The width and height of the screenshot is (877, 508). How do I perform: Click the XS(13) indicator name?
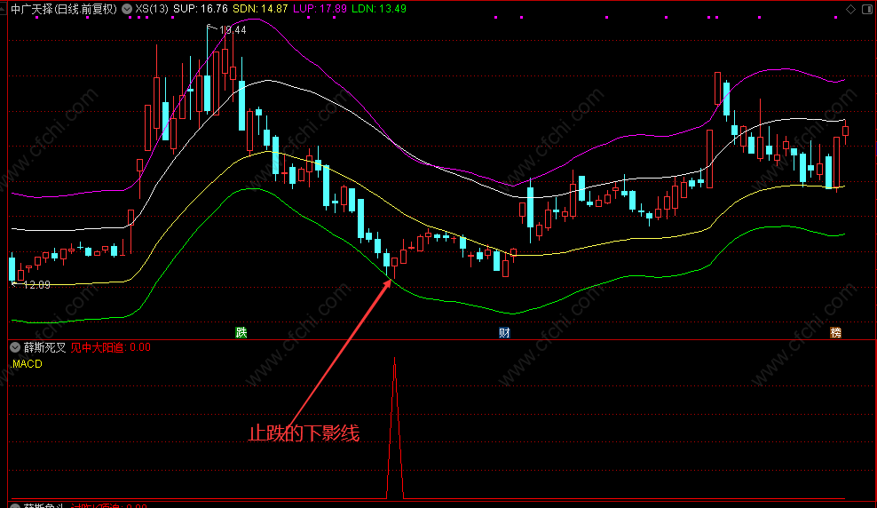pyautogui.click(x=152, y=9)
